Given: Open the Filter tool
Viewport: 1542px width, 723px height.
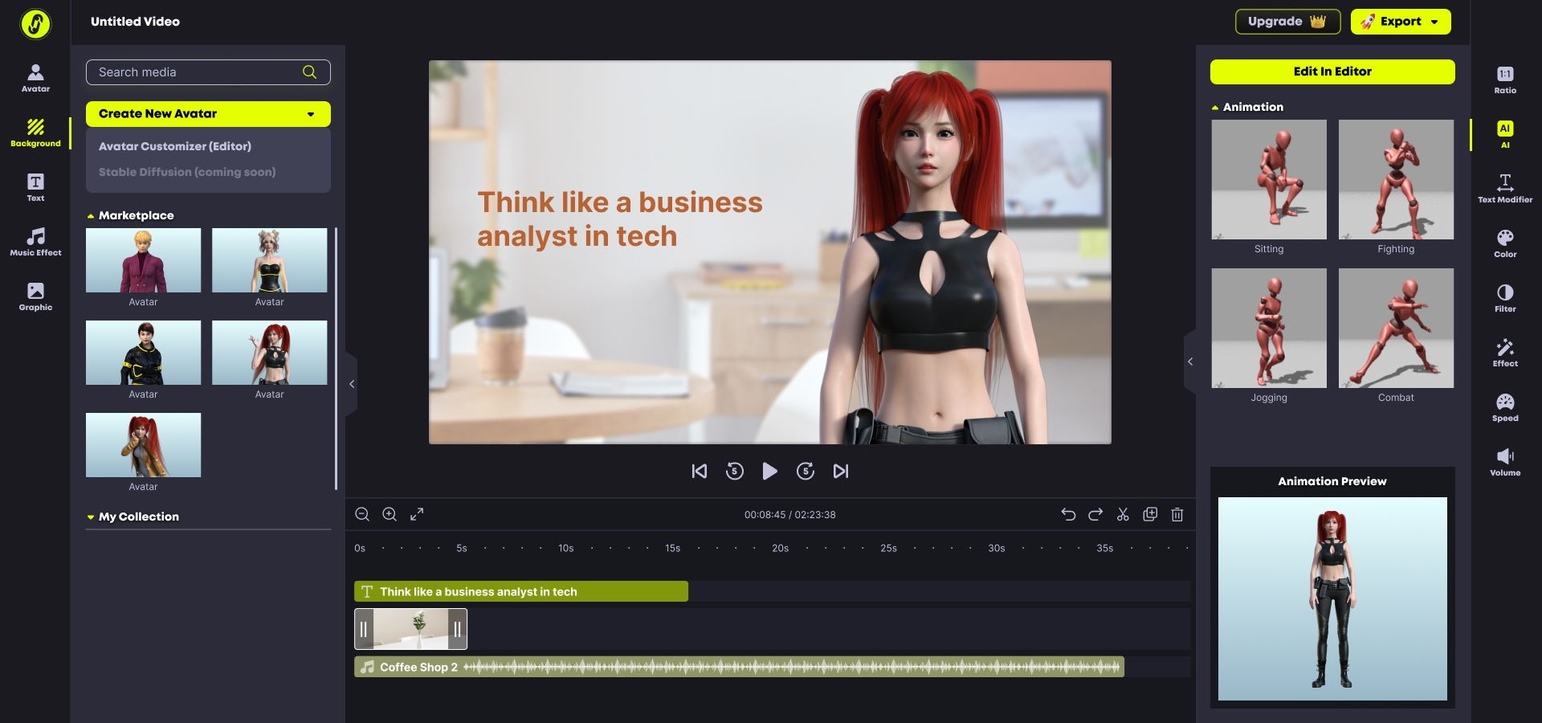Looking at the screenshot, I should click(1505, 298).
